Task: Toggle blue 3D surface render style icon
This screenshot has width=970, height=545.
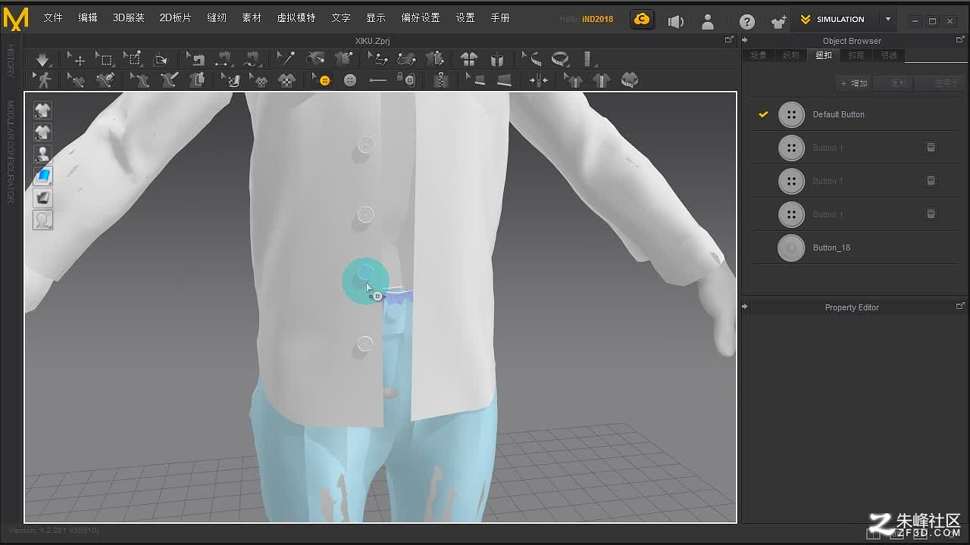Action: [x=43, y=176]
